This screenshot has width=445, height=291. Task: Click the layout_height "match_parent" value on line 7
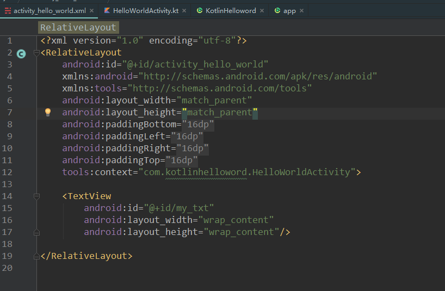point(220,113)
